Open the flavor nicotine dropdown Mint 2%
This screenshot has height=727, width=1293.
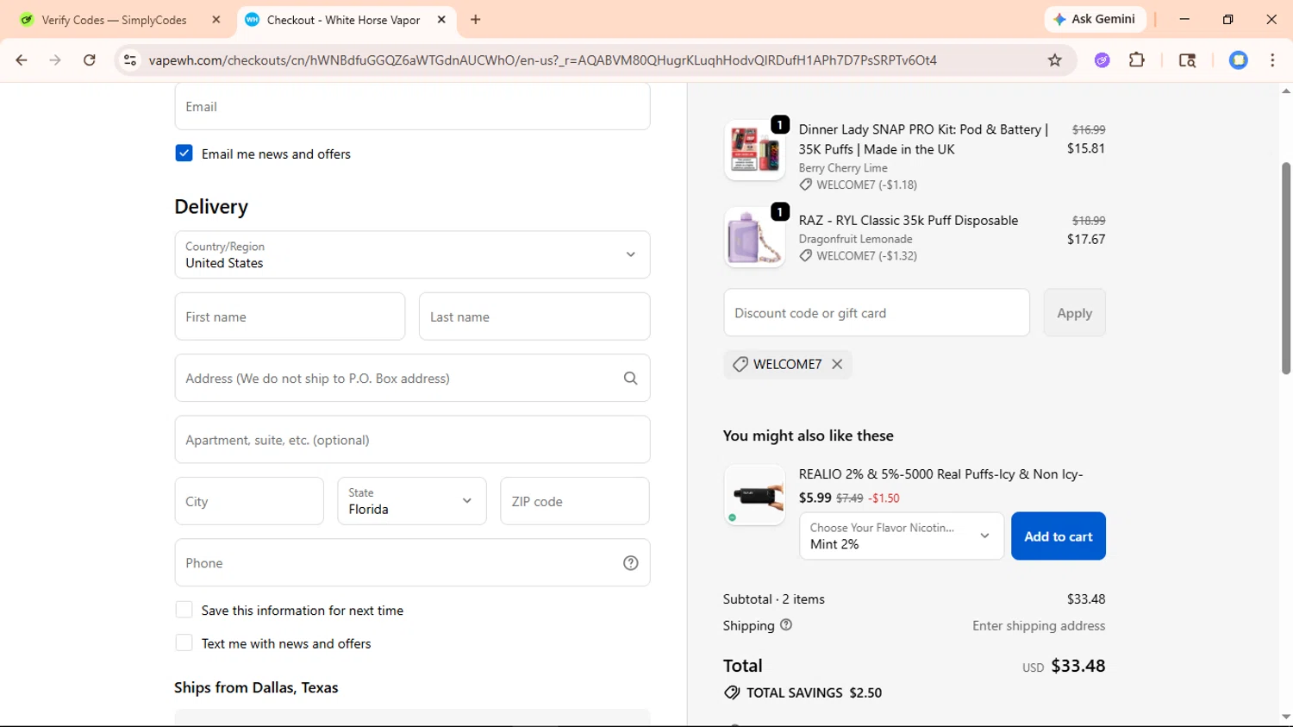pos(902,536)
